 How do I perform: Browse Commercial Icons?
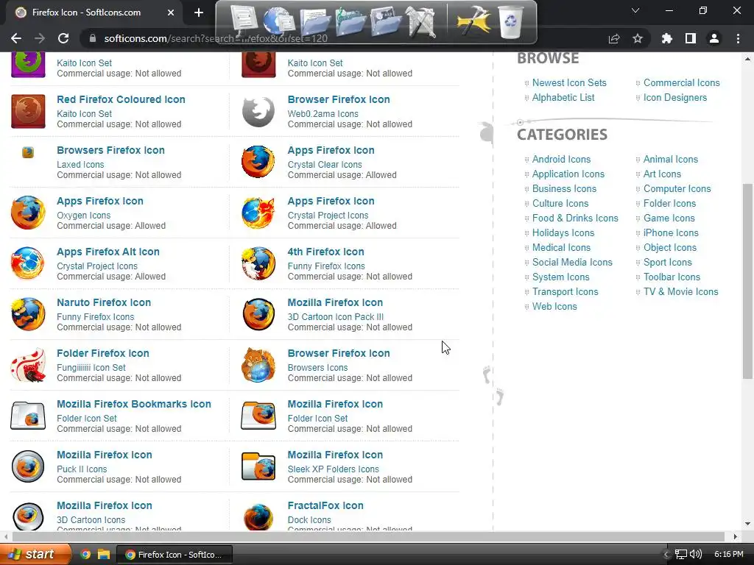click(x=681, y=82)
